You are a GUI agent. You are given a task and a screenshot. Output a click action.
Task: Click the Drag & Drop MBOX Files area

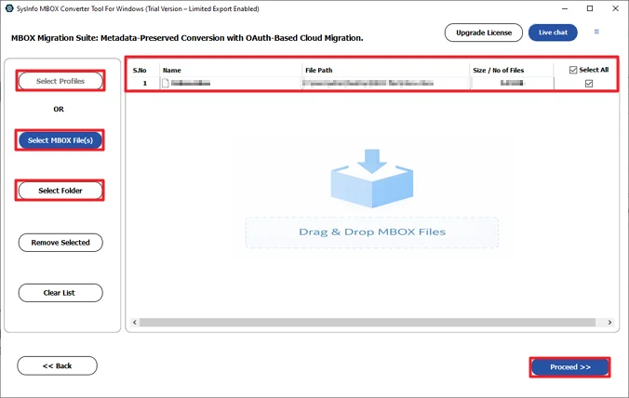point(372,232)
